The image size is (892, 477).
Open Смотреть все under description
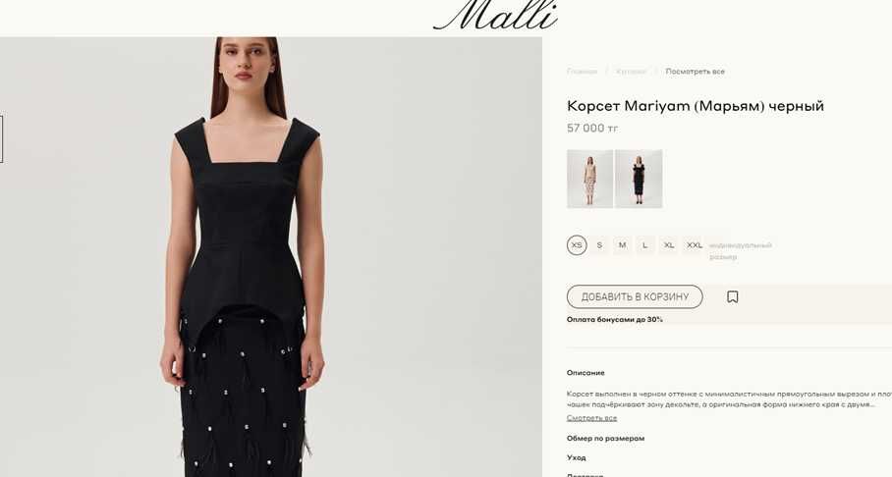tap(591, 418)
